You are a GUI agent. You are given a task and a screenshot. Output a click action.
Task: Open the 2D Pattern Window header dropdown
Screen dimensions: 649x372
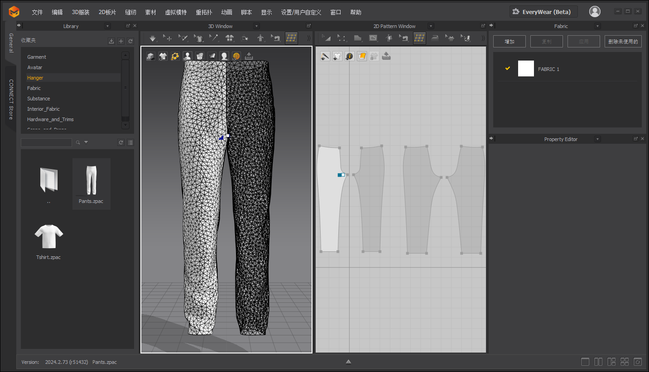point(431,26)
